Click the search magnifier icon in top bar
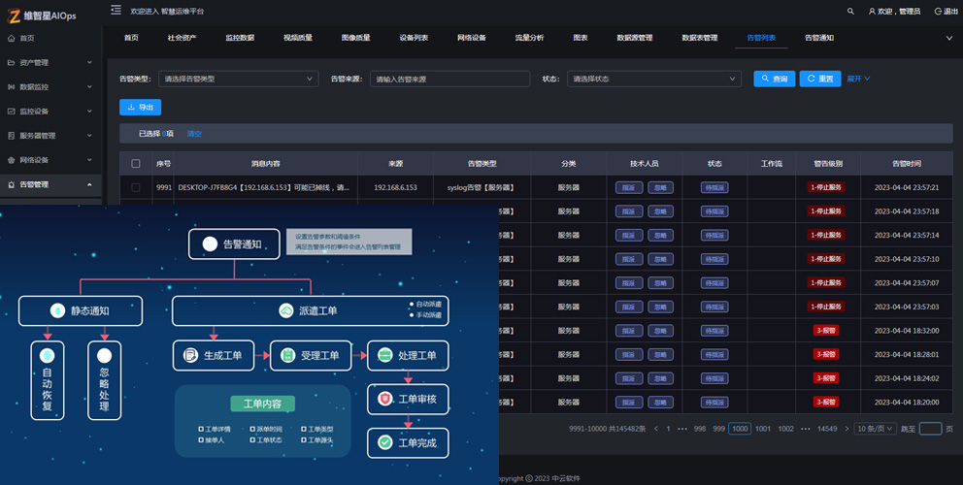This screenshot has height=485, width=963. click(x=850, y=12)
